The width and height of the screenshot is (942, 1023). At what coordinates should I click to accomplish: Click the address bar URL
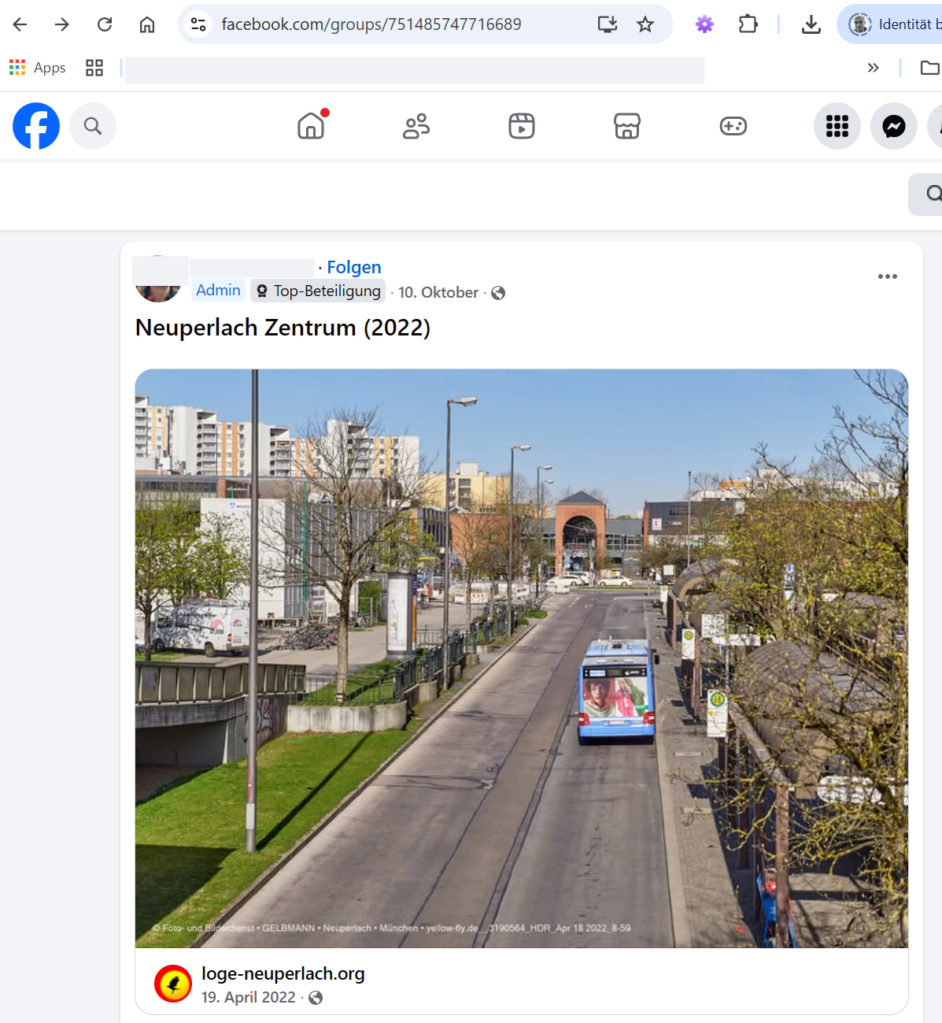click(x=371, y=24)
